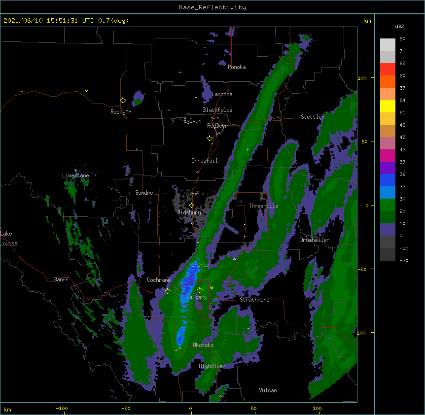Click the dBZ legend heading

click(x=399, y=27)
